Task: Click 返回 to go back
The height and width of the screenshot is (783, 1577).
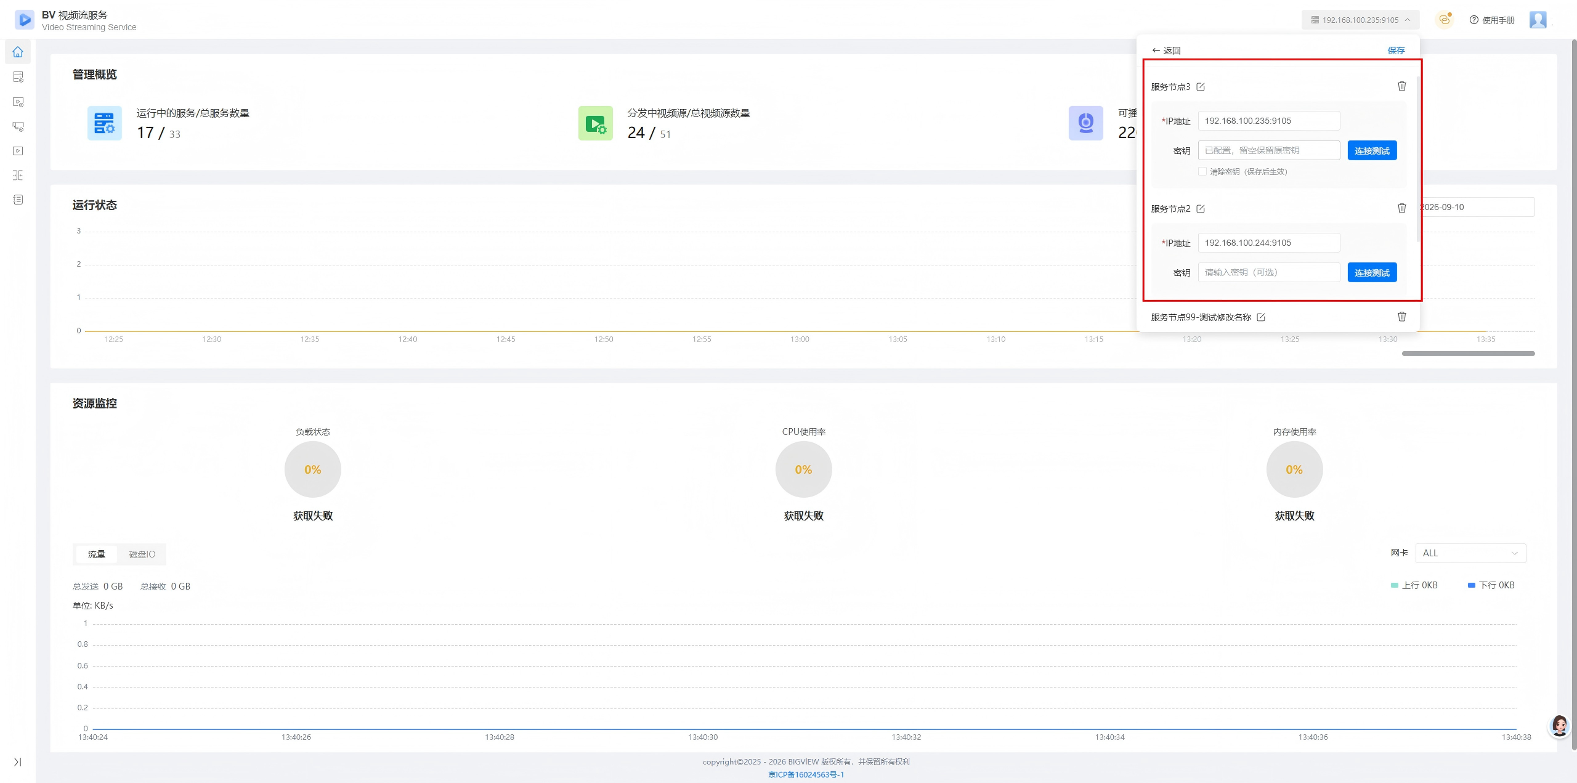Action: (x=1166, y=51)
